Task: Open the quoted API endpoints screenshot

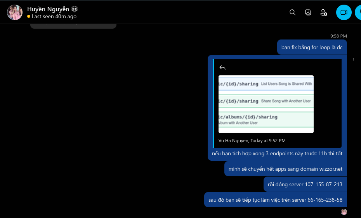Action: point(266,104)
